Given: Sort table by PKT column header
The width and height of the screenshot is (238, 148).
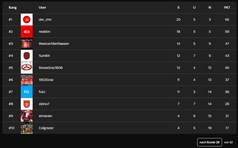Looking at the screenshot, I should (227, 8).
